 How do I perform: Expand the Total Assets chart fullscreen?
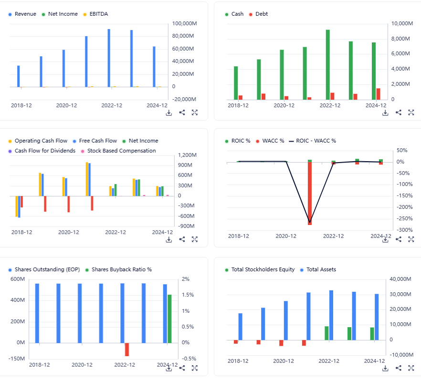pos(411,368)
